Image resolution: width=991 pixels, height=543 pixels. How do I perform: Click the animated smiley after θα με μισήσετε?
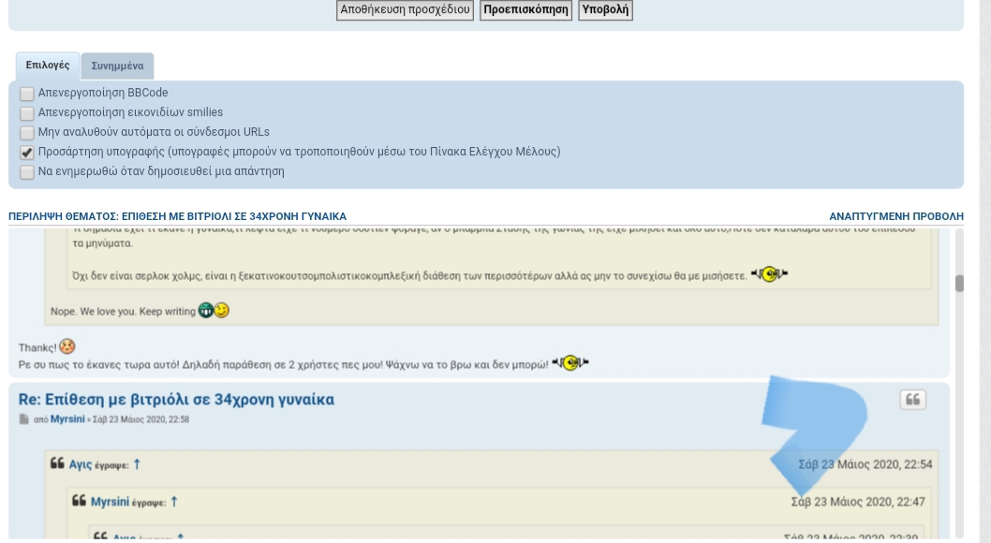coord(769,274)
